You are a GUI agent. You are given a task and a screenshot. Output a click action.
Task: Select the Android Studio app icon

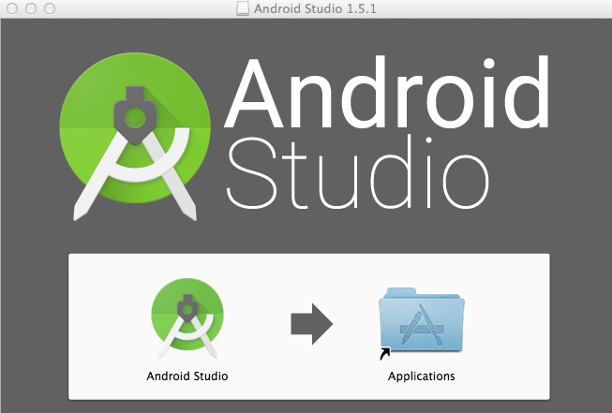tap(187, 318)
